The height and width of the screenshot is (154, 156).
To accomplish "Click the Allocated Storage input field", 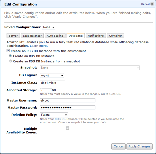I will [46, 90].
